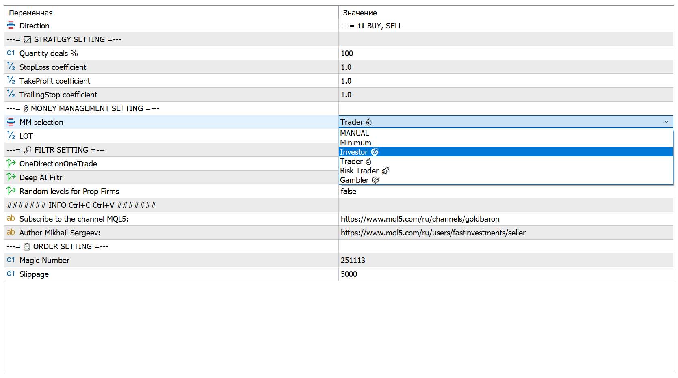678x378 pixels.
Task: Click the green arrow icon beside OneDirectionOneTrade
Action: point(11,164)
